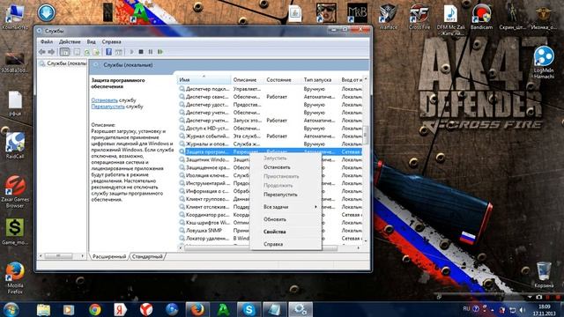Open the RaidCall desktop icon
Image resolution: width=564 pixels, height=317 pixels.
tap(15, 145)
